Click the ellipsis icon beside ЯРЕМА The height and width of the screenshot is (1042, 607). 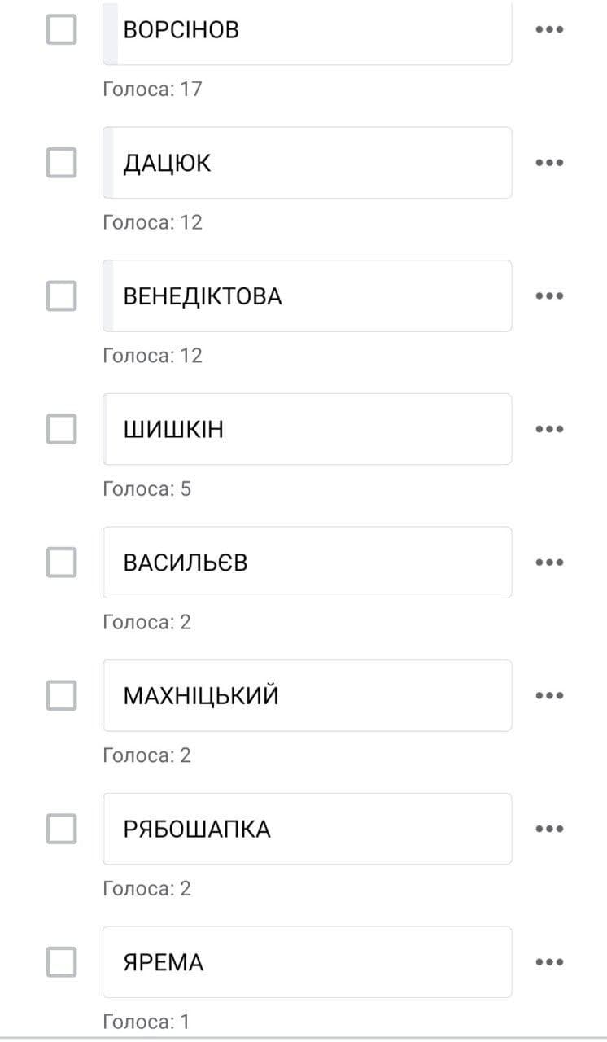(x=550, y=961)
